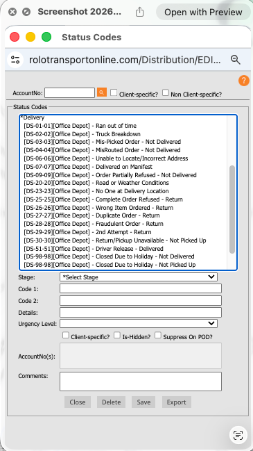The height and width of the screenshot is (451, 253).
Task: Select DS-03-03 Mis-Picked Order - Not Delivered
Action: click(123, 142)
